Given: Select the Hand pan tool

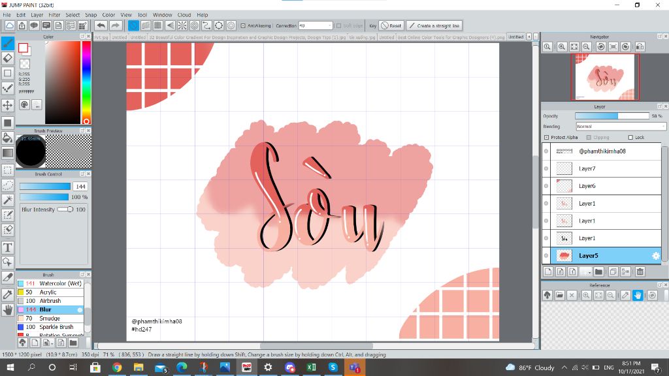Looking at the screenshot, I should pyautogui.click(x=8, y=310).
